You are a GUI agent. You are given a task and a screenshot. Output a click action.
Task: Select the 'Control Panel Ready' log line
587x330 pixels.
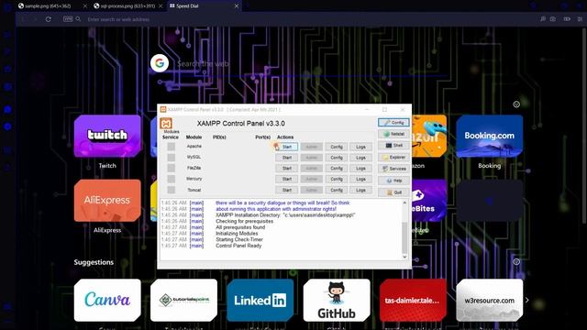238,246
